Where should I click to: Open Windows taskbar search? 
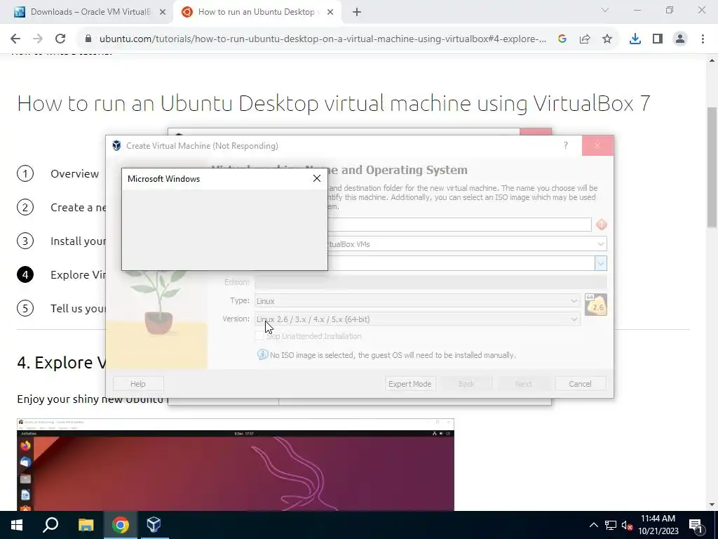click(50, 525)
